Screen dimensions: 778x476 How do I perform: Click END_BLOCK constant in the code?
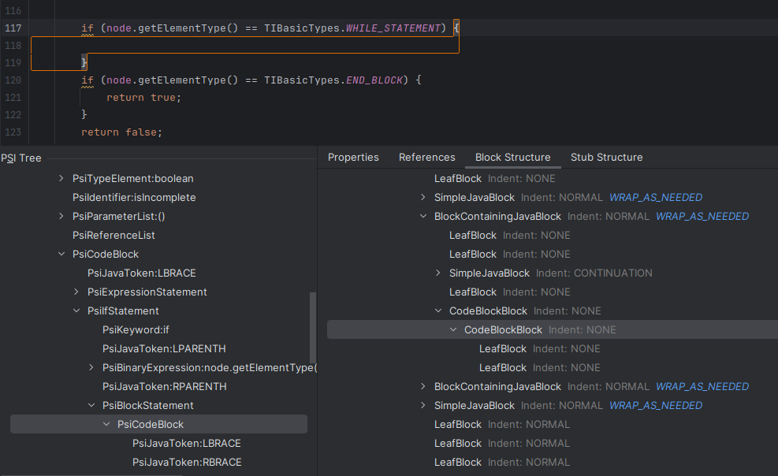(374, 80)
